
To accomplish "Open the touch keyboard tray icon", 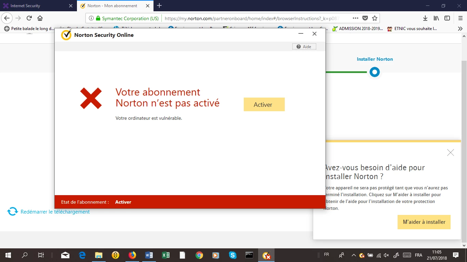I will 407,255.
